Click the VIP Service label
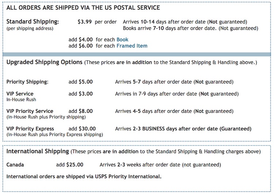Viewport: 274px width, 194px height. click(20, 94)
